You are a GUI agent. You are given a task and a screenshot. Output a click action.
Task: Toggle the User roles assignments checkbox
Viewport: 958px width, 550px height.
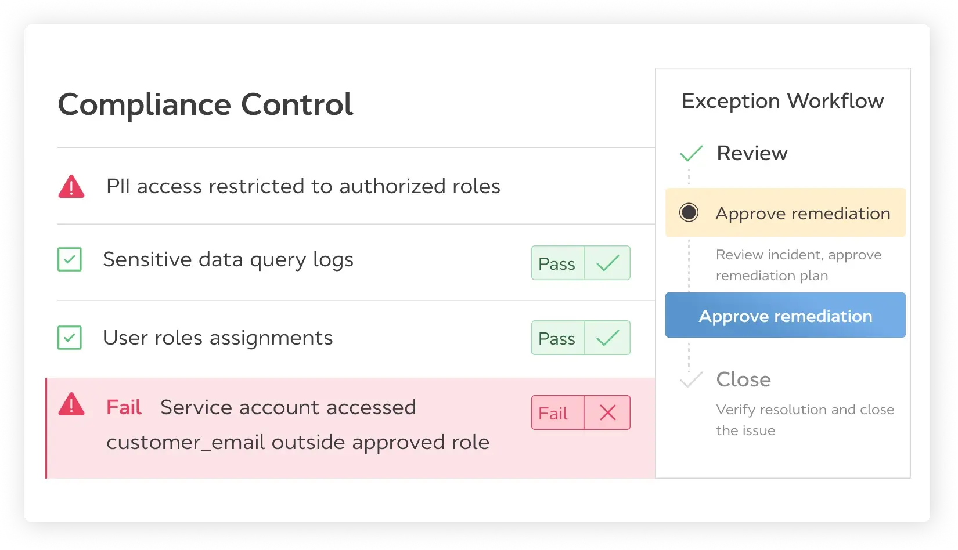click(70, 338)
